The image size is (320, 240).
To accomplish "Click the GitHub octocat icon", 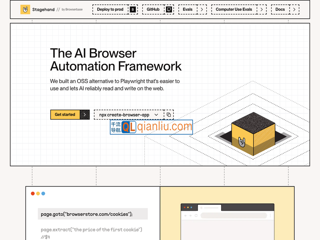I will point(169,9).
